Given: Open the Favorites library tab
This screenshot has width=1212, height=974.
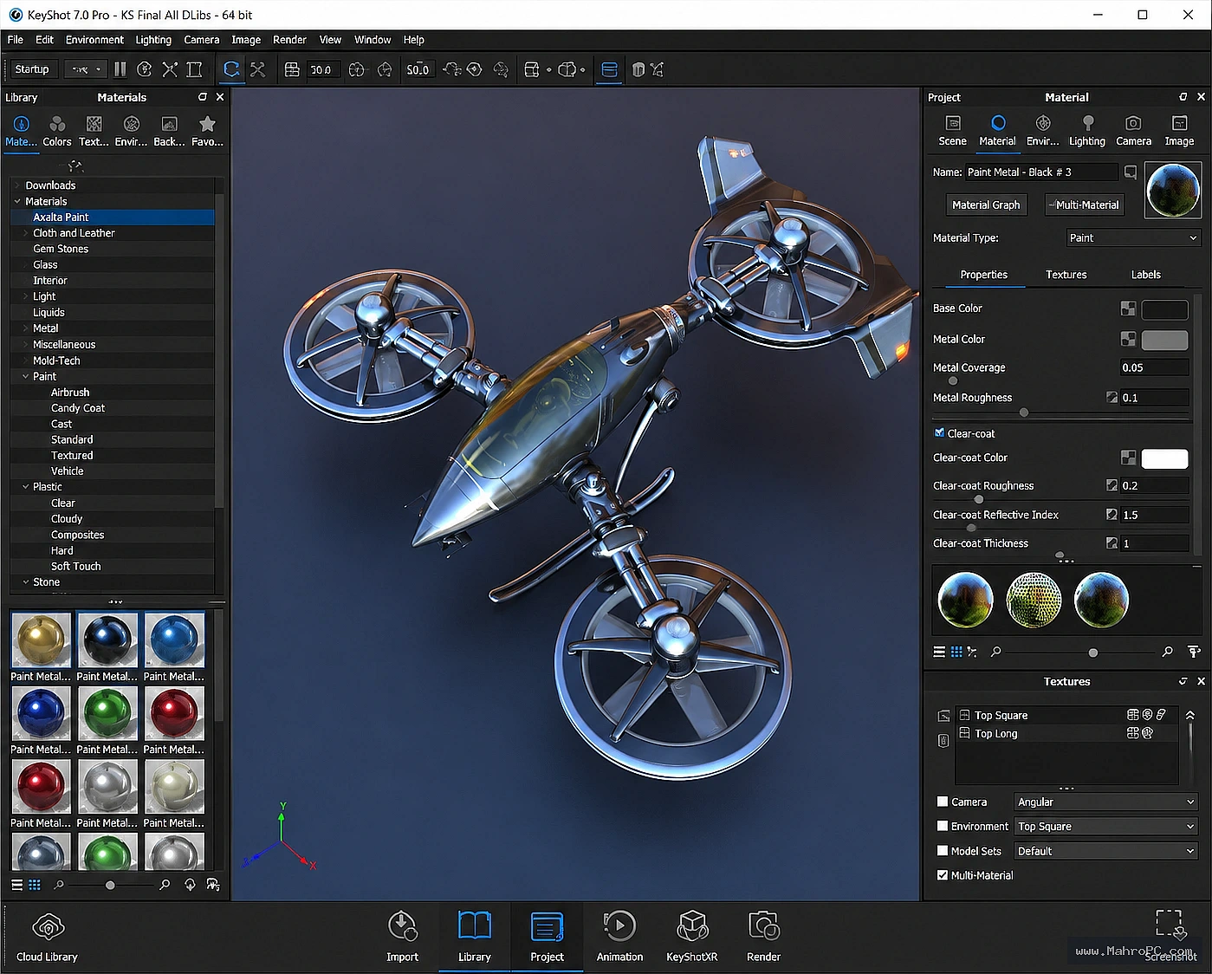Looking at the screenshot, I should tap(207, 131).
